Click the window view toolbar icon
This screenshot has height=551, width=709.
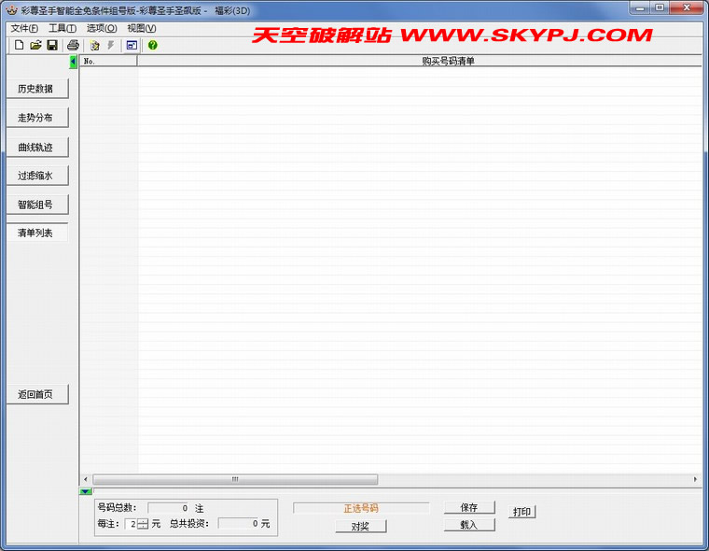pos(132,45)
